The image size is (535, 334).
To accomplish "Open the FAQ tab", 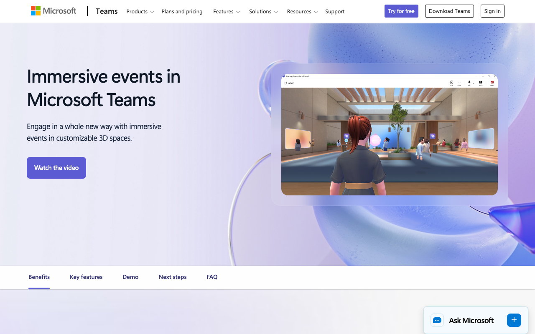I will click(212, 277).
